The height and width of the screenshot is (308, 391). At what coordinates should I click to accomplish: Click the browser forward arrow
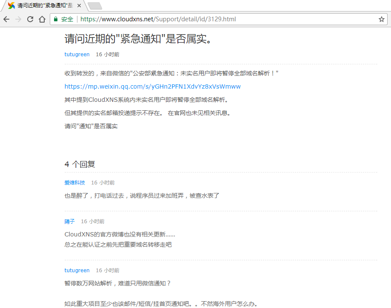(x=18, y=19)
